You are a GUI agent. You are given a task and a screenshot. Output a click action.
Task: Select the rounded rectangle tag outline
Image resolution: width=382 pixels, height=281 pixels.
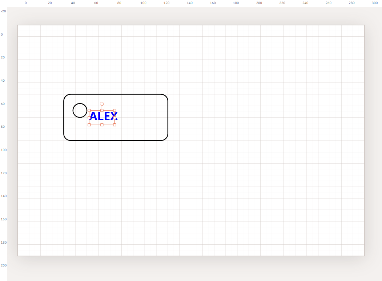click(116, 117)
